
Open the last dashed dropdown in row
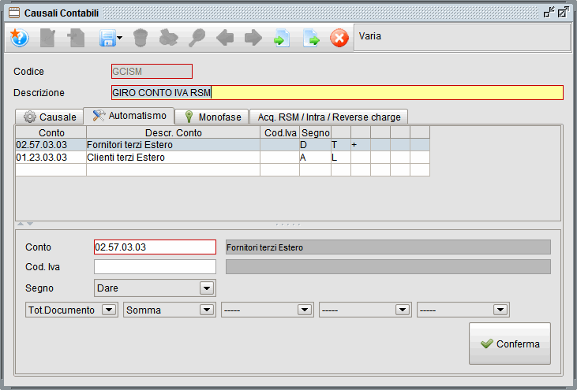pyautogui.click(x=463, y=310)
